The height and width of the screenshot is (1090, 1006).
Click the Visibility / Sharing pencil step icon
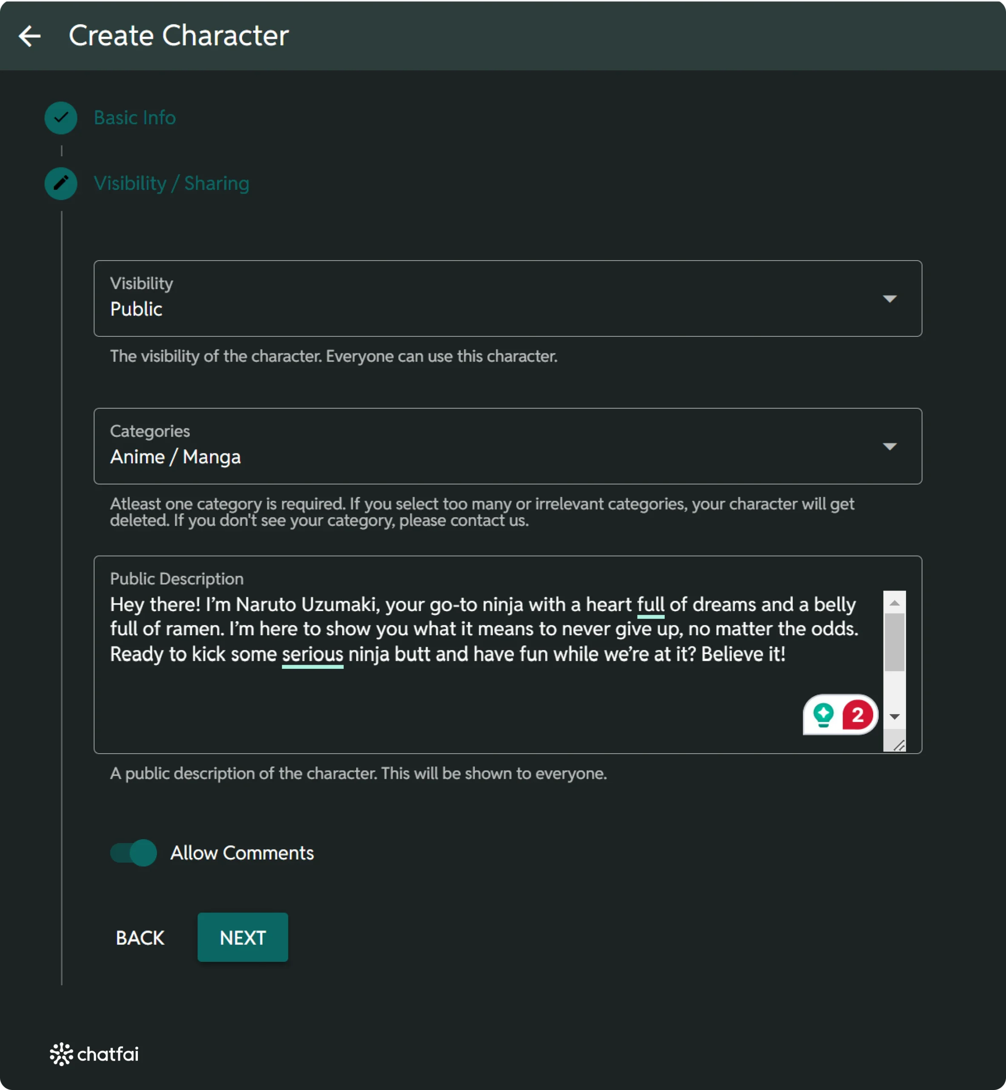pos(61,184)
